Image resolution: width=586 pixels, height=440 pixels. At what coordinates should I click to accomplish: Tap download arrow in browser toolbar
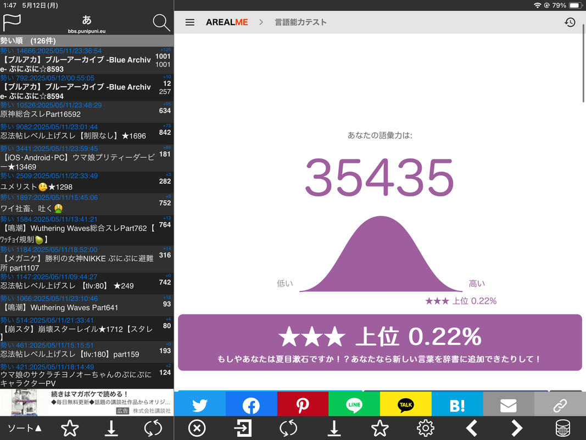(x=334, y=428)
